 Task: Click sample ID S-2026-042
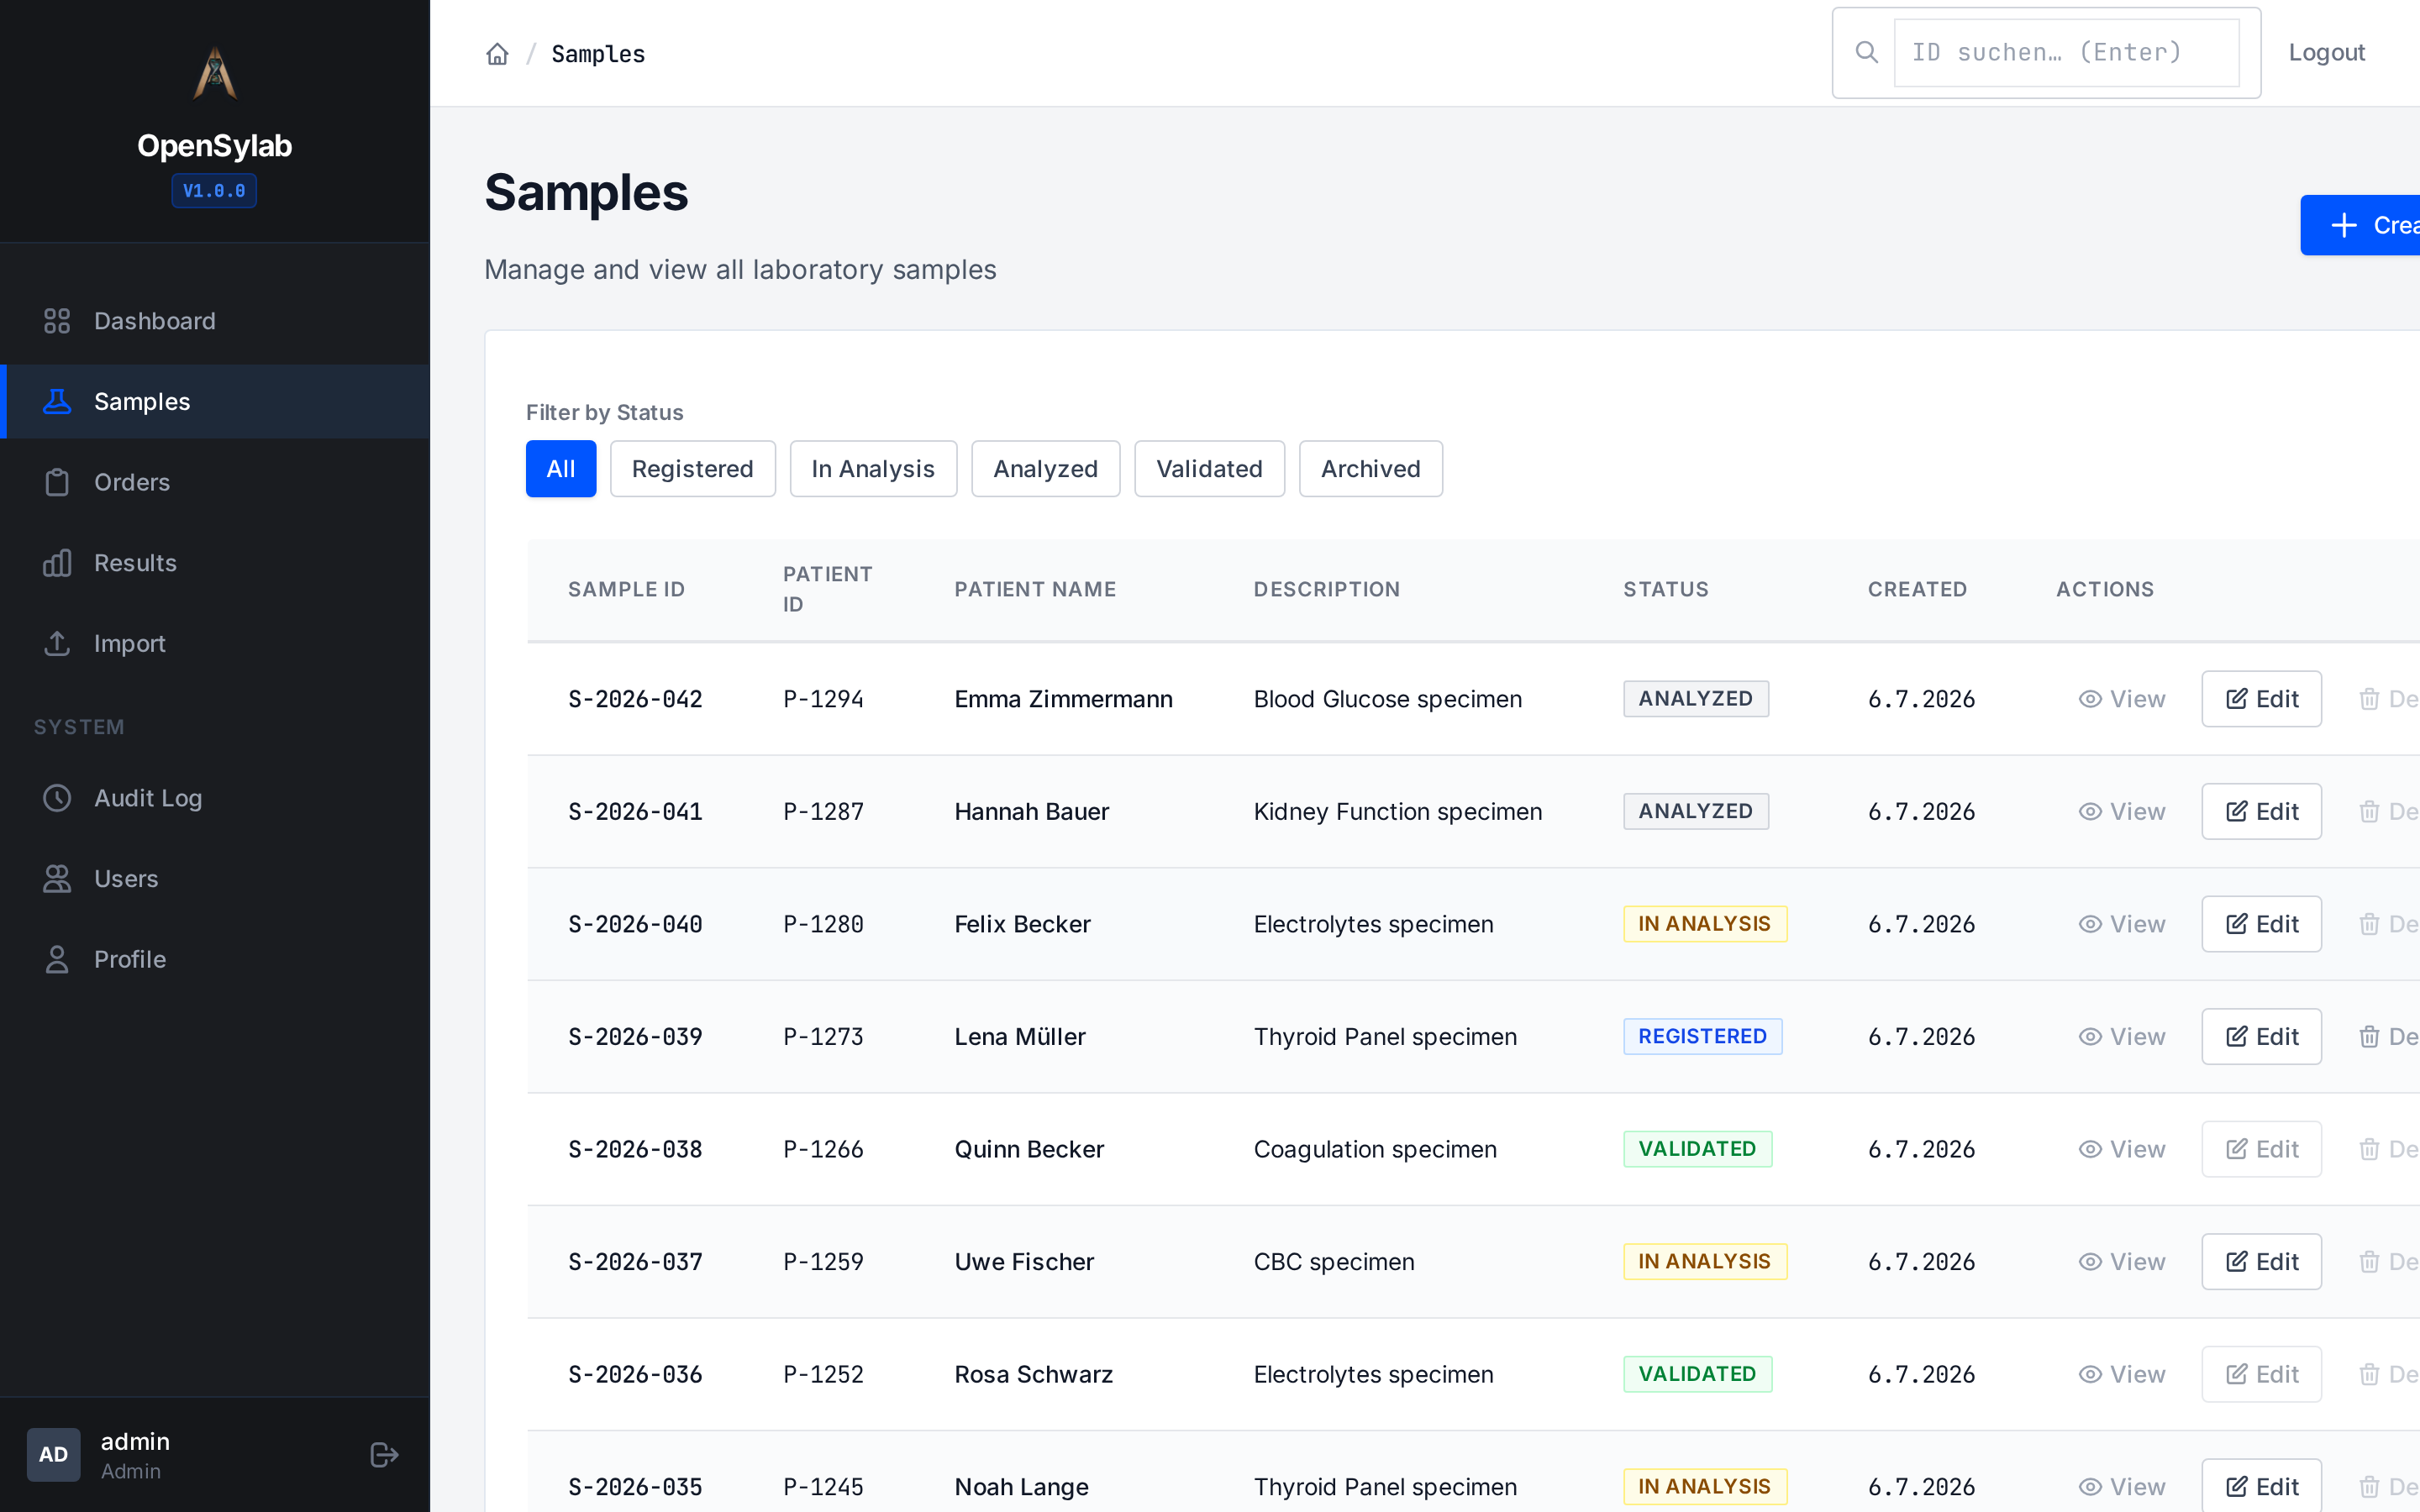pos(635,699)
